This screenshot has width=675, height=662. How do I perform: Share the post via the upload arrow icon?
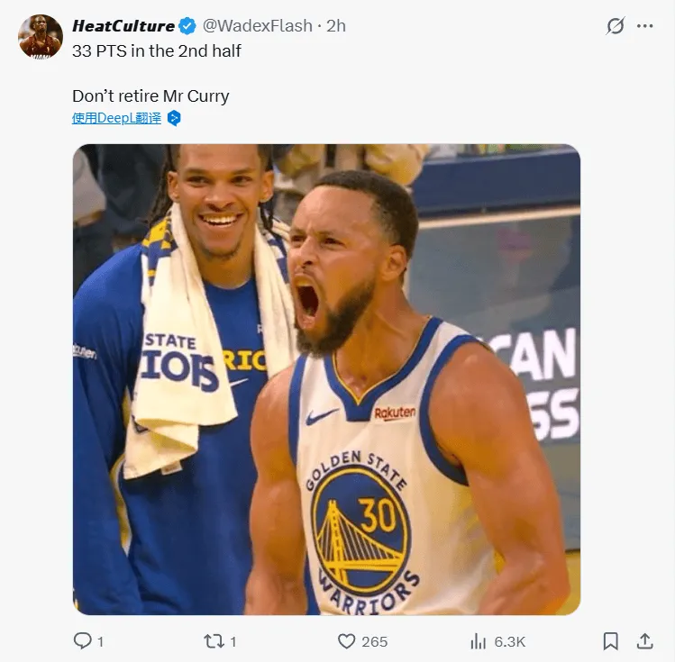click(644, 641)
